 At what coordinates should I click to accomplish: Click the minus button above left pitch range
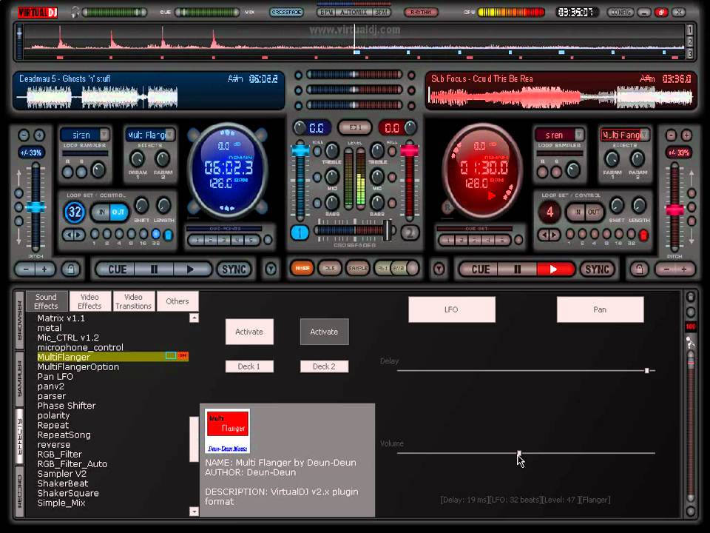point(24,135)
